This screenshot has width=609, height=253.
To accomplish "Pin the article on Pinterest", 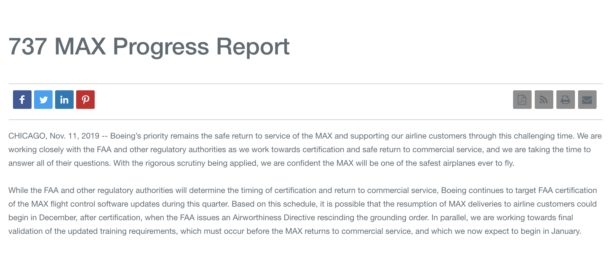I will click(x=85, y=100).
